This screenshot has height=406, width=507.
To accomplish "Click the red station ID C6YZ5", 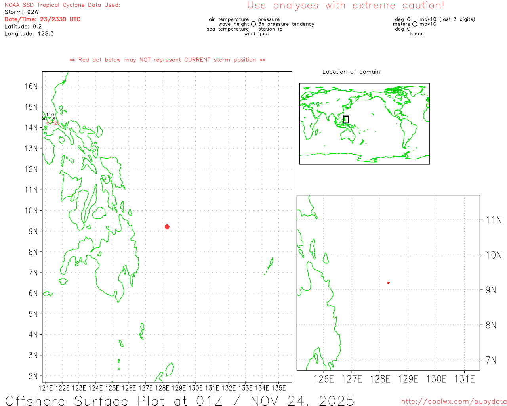I will pos(53,123).
